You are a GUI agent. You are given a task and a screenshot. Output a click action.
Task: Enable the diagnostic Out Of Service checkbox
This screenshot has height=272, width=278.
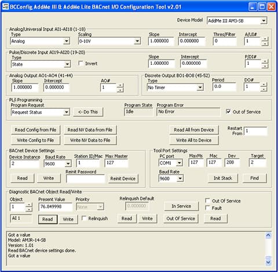(x=207, y=201)
